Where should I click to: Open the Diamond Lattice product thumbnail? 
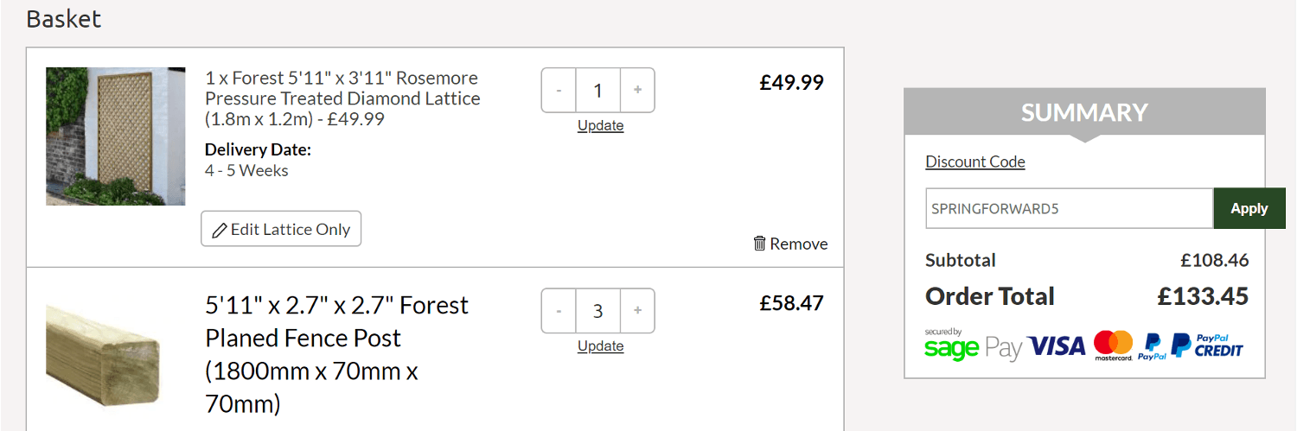point(115,136)
